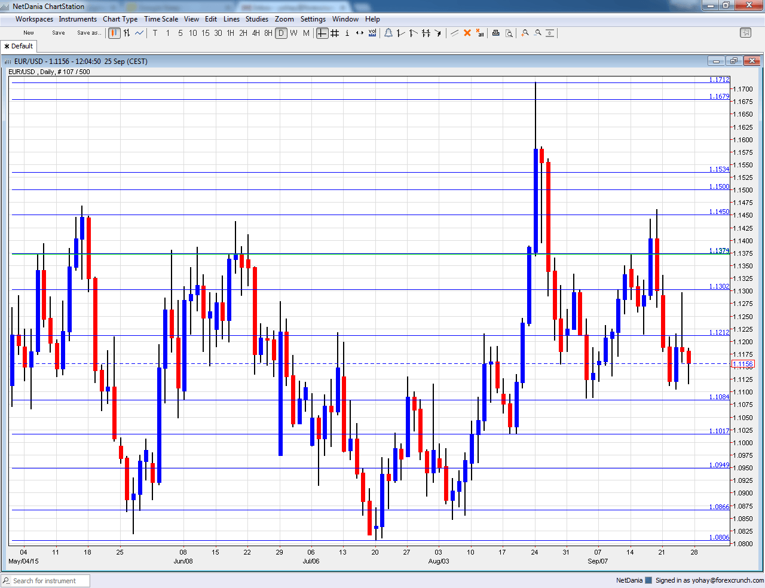The image size is (765, 588).
Task: Select Weekly (W) time scale
Action: click(x=293, y=33)
